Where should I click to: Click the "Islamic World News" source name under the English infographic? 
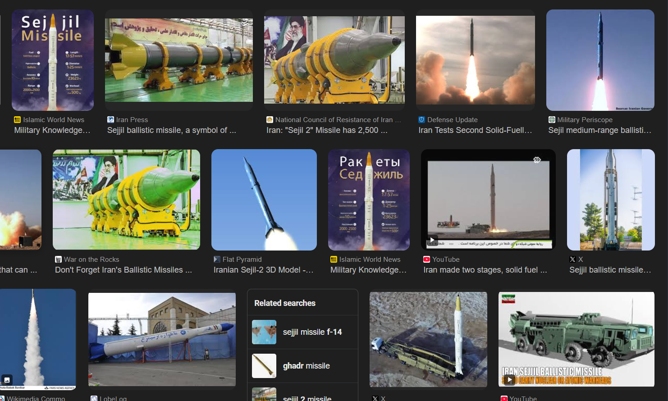[x=54, y=120]
